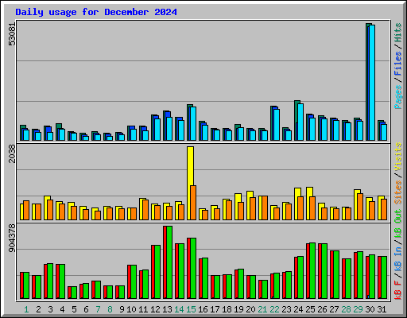407x318 pixels.
Task: Select day 9 on the x-axis
Action: point(122,309)
